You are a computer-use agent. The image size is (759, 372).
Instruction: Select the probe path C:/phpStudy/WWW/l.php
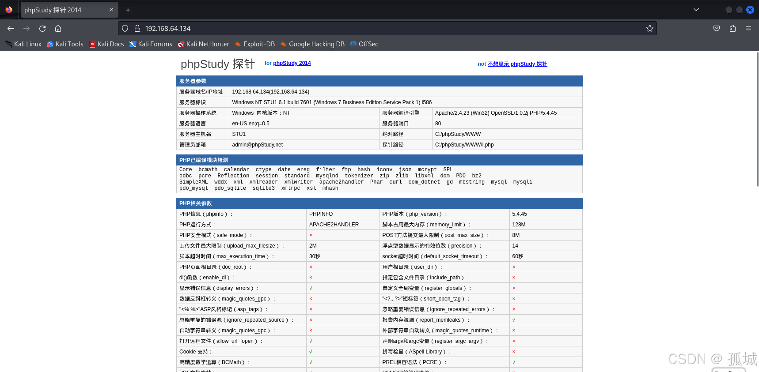point(464,145)
